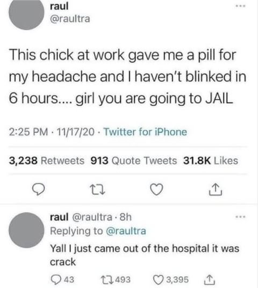Open raul's avatar on the reply tweet
Screen dimensions: 258x288
pyautogui.click(x=26, y=230)
